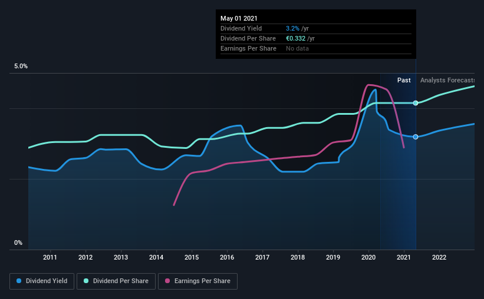Click the tooltip Dividend Per Share row label
The height and width of the screenshot is (299, 484).
pos(248,38)
